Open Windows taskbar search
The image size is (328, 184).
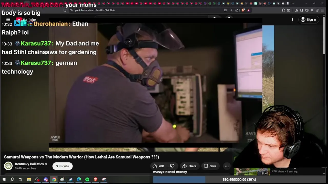12,179
